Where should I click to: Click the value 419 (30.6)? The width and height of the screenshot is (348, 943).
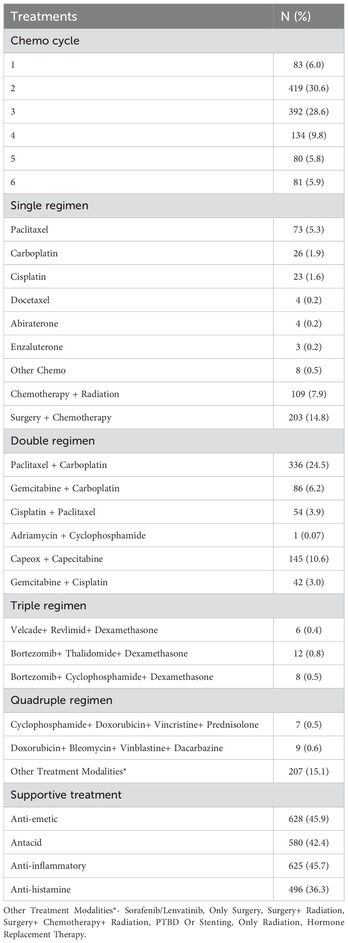pyautogui.click(x=308, y=88)
